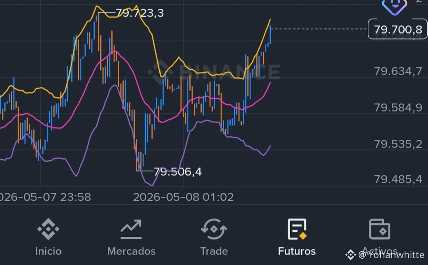This screenshot has height=265, width=428.
Task: Click the 2026-05-07 23:58 time label
Action: pos(45,197)
